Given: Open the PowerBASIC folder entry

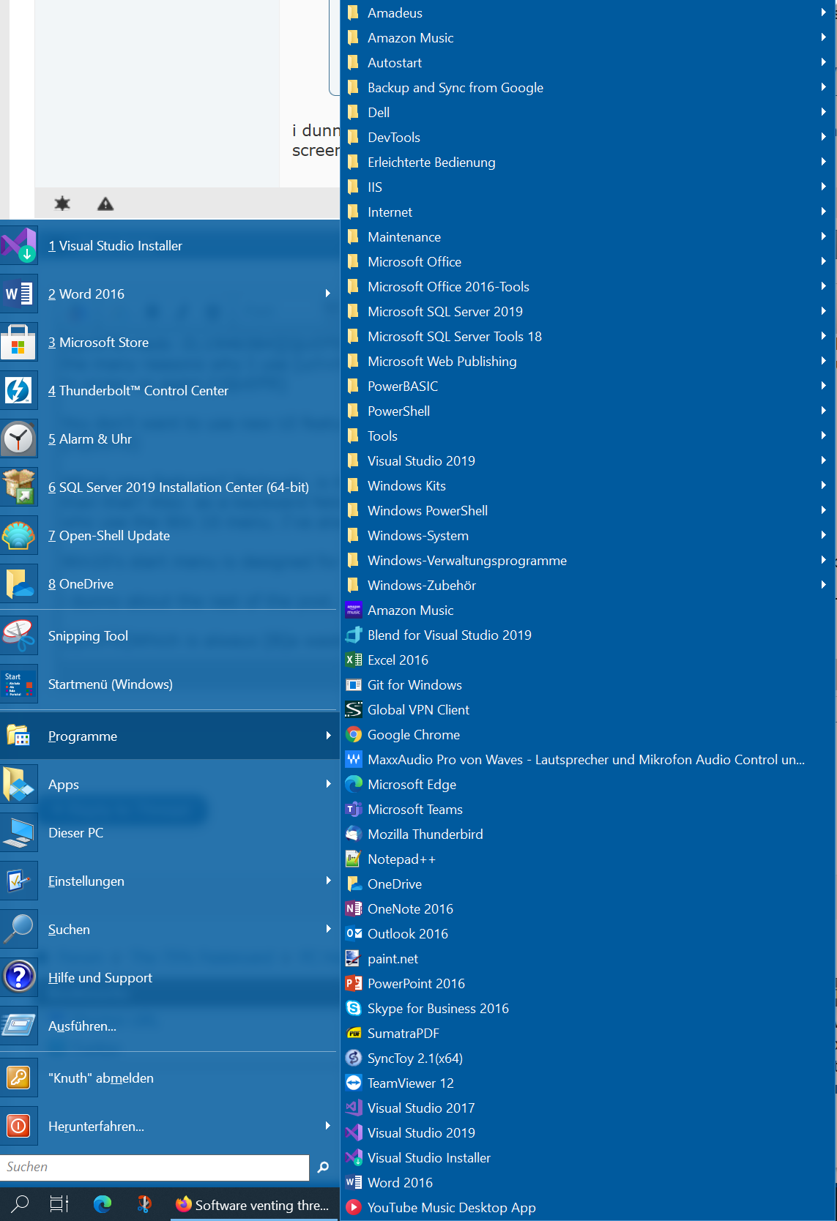Looking at the screenshot, I should 587,387.
